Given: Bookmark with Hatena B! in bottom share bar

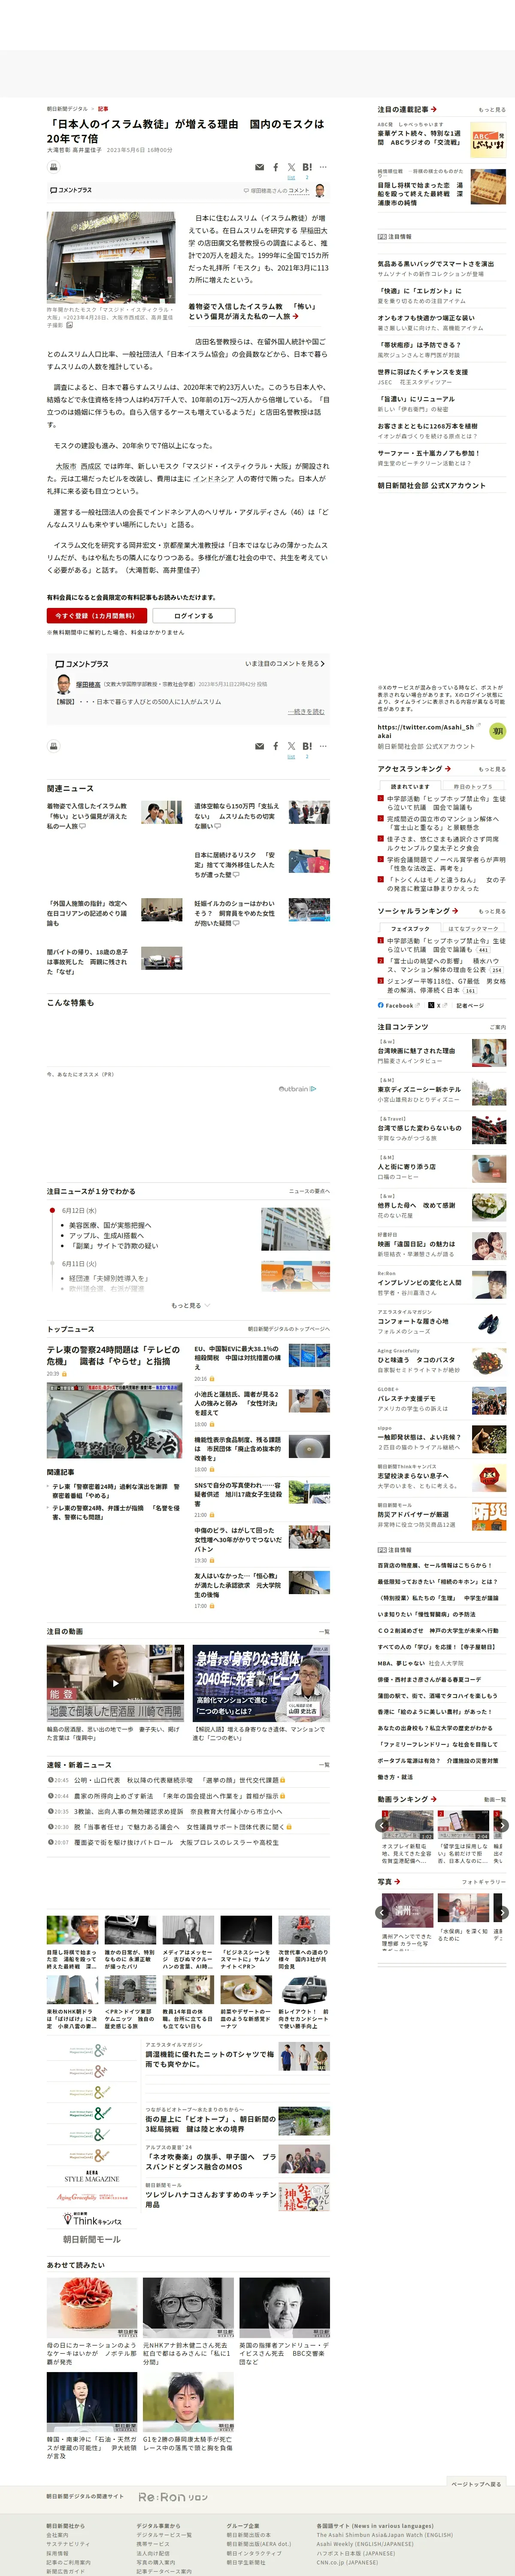Looking at the screenshot, I should coord(307,746).
